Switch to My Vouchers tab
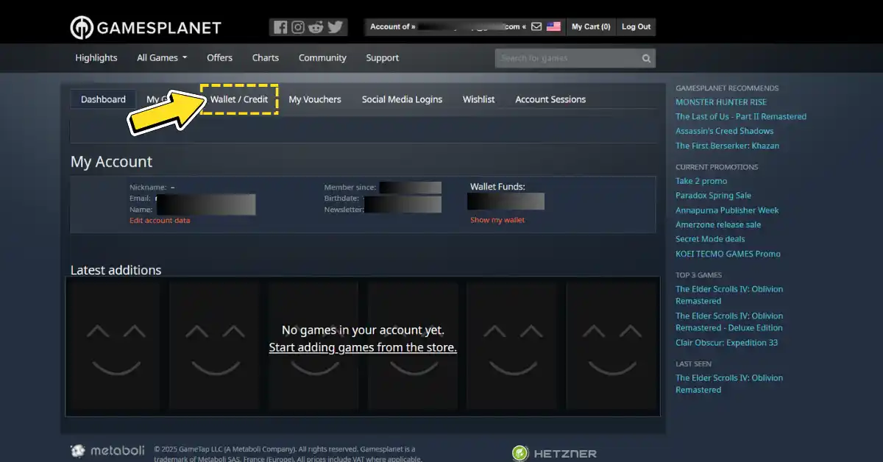Screen dimensions: 883x462 click(x=315, y=99)
